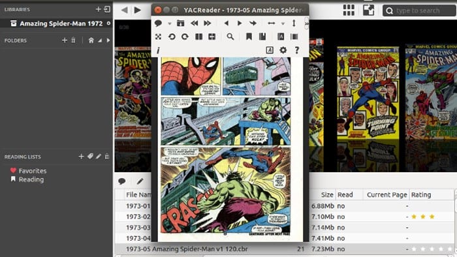Rename reading list with pencil icon
Viewport: 457px width, 257px height.
pyautogui.click(x=99, y=157)
